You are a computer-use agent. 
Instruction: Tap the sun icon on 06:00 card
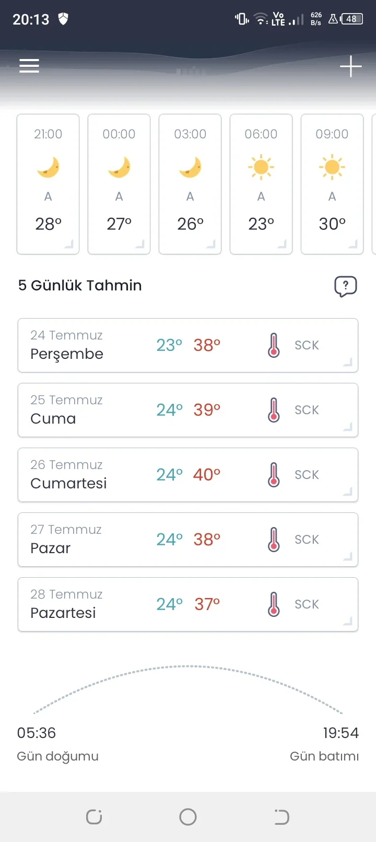pyautogui.click(x=261, y=167)
